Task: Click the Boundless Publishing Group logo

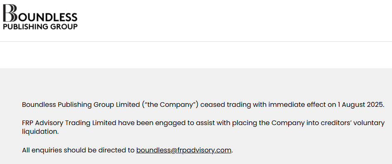Action: [x=40, y=17]
